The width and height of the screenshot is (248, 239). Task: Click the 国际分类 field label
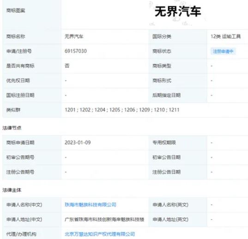pos(162,37)
